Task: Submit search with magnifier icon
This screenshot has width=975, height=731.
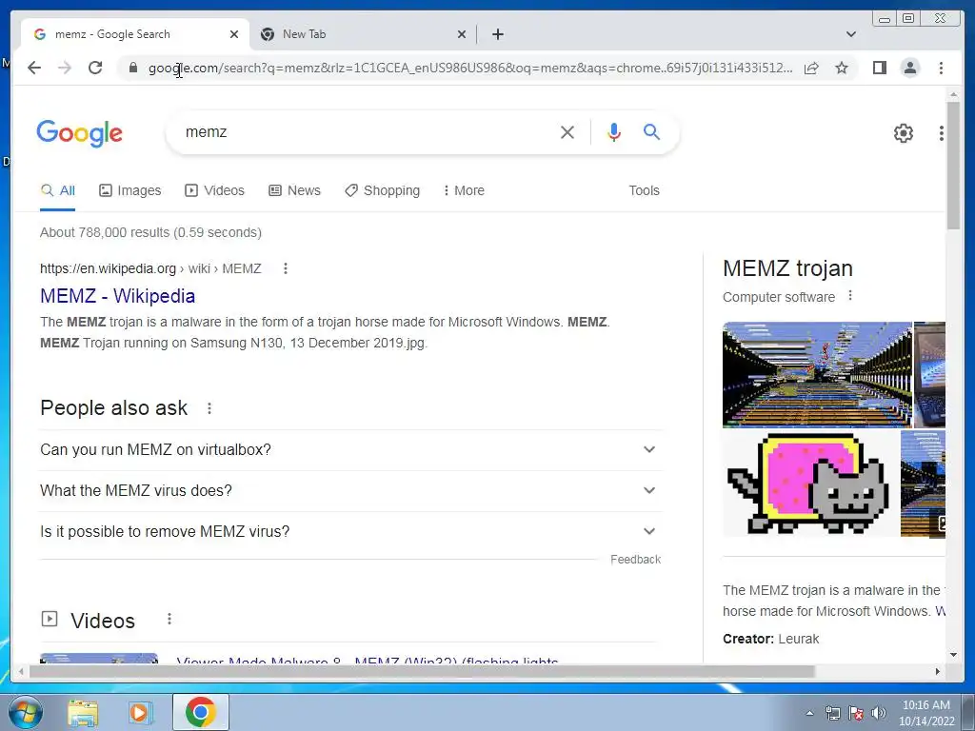Action: click(x=651, y=131)
